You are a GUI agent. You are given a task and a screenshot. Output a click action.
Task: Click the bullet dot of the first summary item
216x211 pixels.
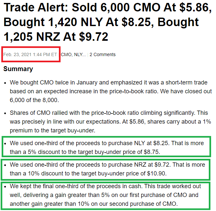5,83
